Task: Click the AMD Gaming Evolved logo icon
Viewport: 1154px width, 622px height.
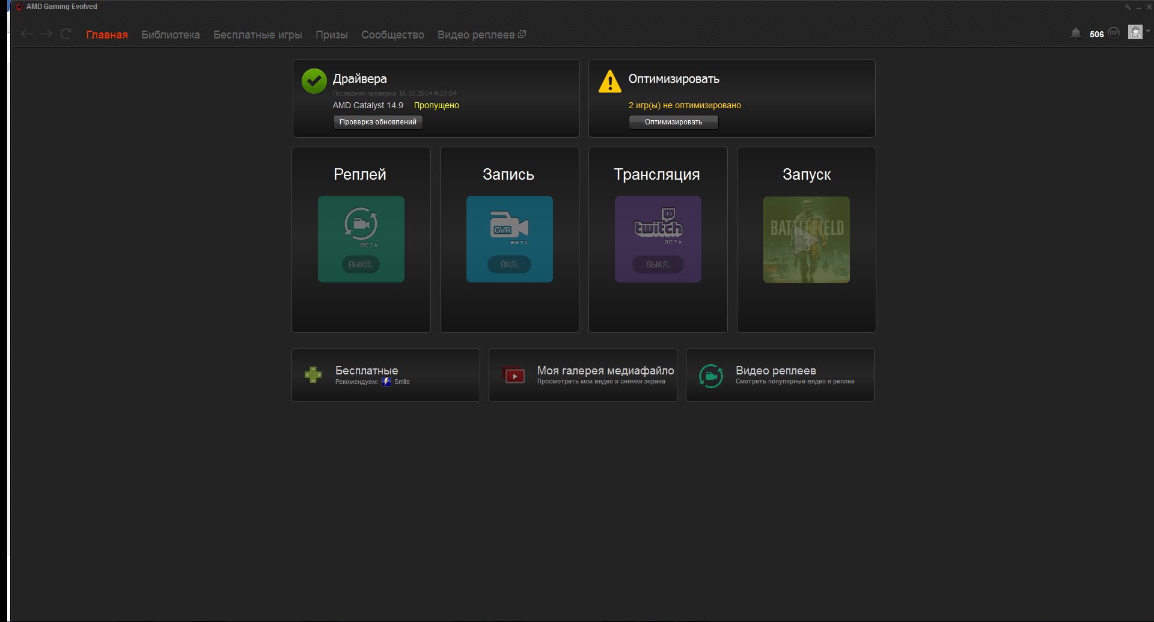Action: [19, 7]
